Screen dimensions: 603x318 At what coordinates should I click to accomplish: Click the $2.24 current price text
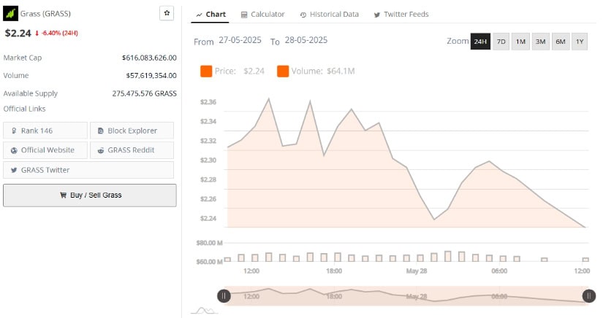point(18,34)
